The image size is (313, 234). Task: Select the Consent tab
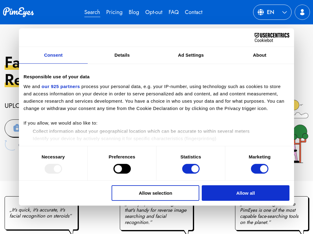[53, 55]
